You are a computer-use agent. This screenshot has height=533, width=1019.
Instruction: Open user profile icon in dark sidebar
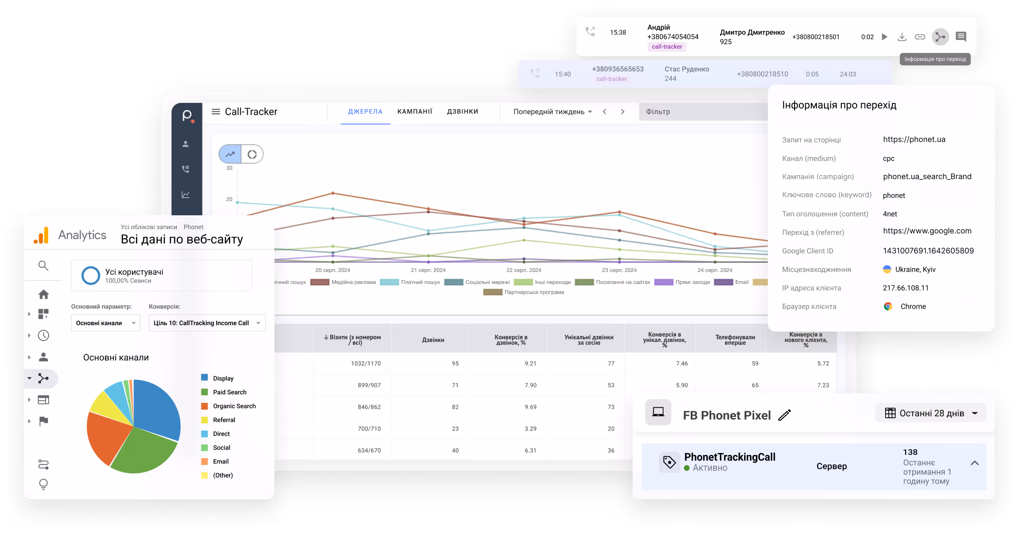click(186, 144)
